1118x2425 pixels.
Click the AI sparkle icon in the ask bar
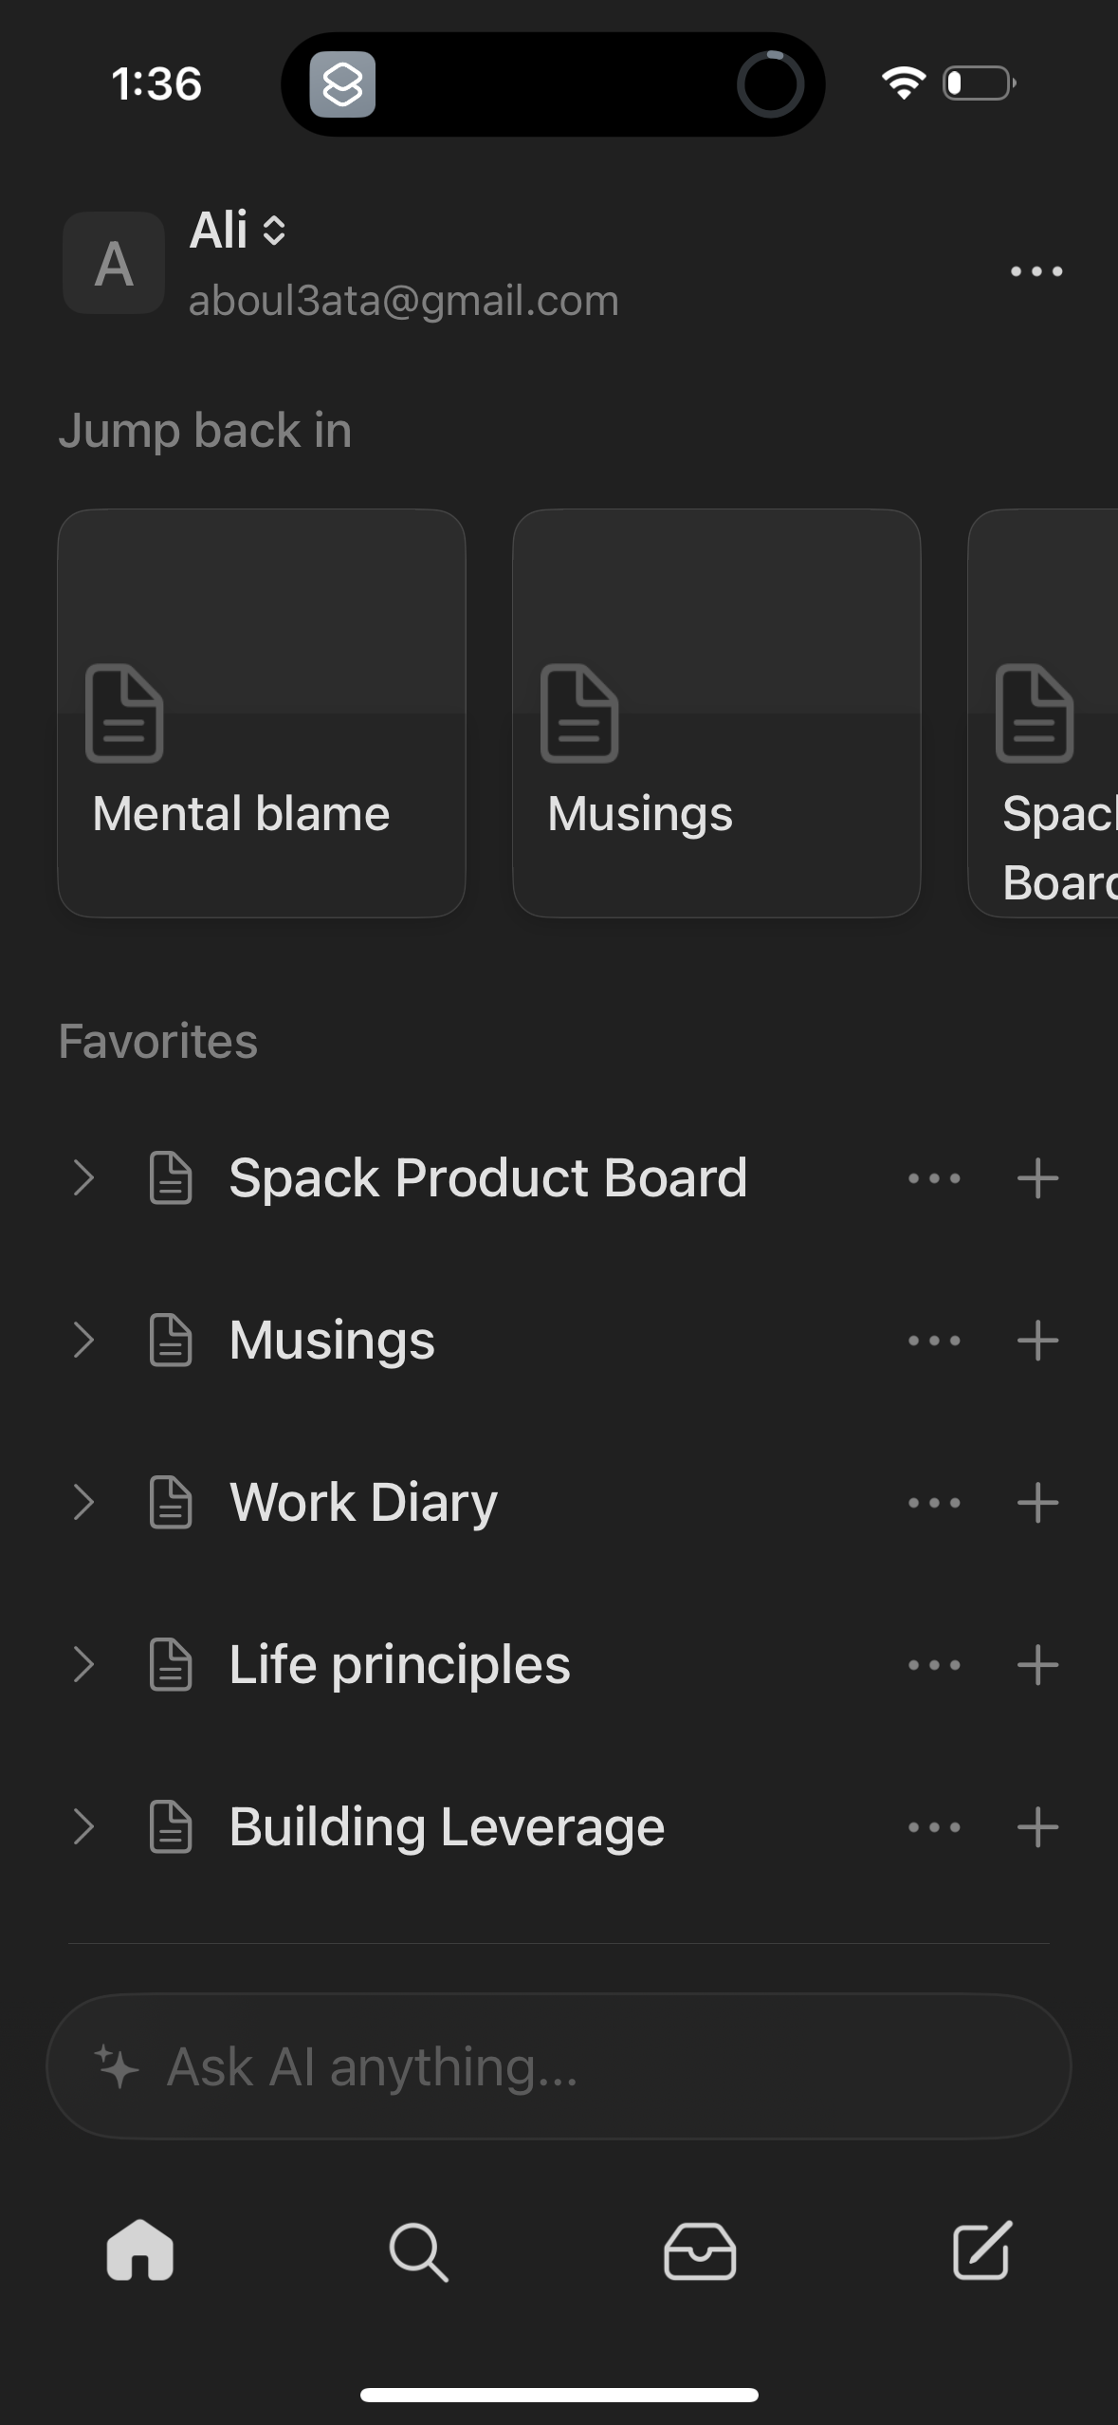(116, 2064)
